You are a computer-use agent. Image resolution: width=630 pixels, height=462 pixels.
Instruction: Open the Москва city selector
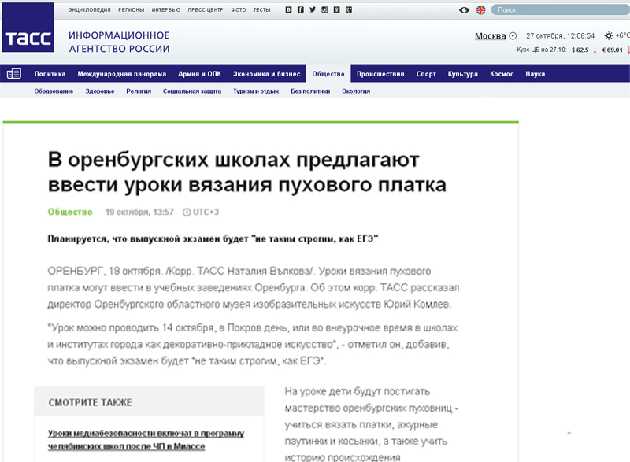click(490, 36)
